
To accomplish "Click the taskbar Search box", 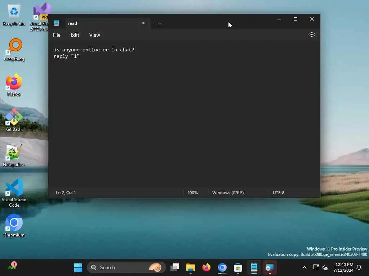I will coord(126,267).
